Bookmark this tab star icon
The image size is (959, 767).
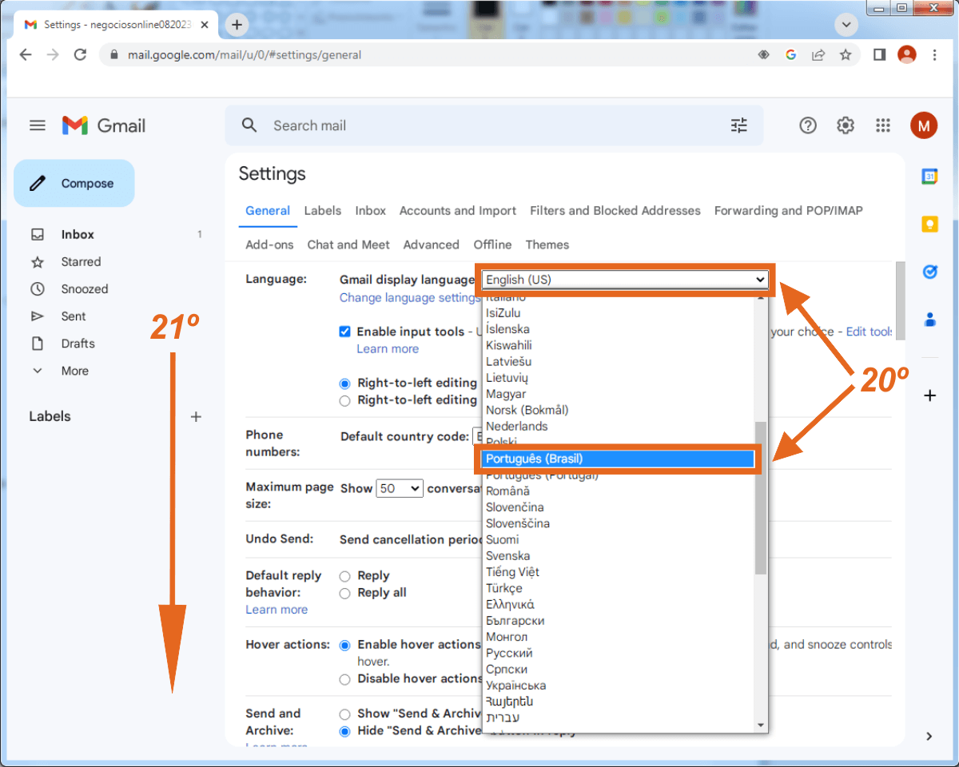pos(845,55)
